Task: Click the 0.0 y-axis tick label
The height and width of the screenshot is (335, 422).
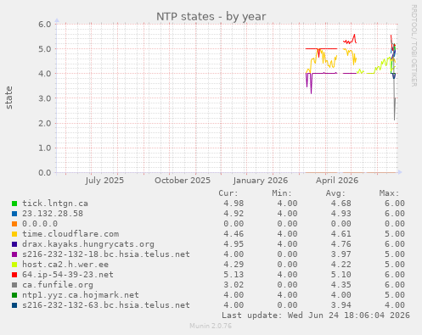Action: 45,172
